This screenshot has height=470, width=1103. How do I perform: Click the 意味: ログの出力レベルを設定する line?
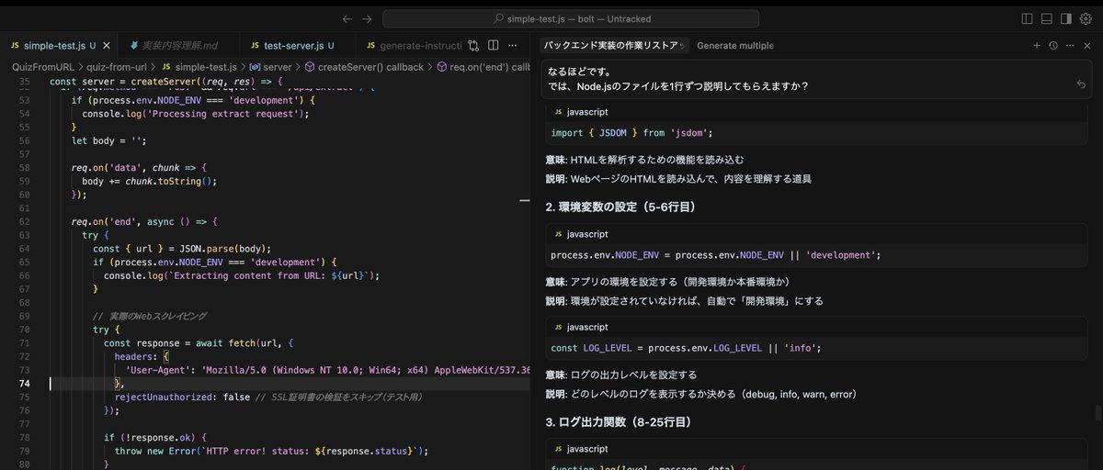pyautogui.click(x=621, y=375)
